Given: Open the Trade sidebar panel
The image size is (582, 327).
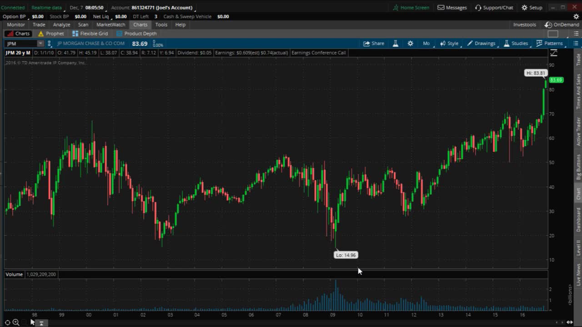Looking at the screenshot, I should [x=578, y=59].
